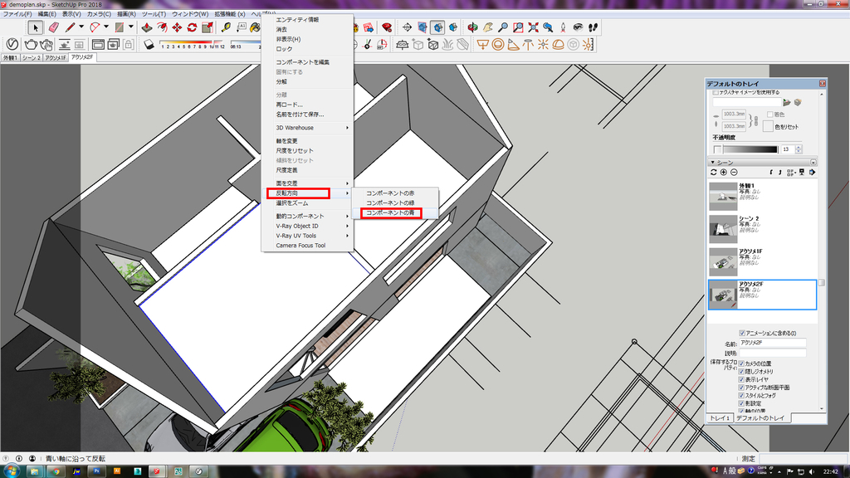Screen dimensions: 850x478
Task: Toggle Include in Animation checkbox
Action: (742, 334)
